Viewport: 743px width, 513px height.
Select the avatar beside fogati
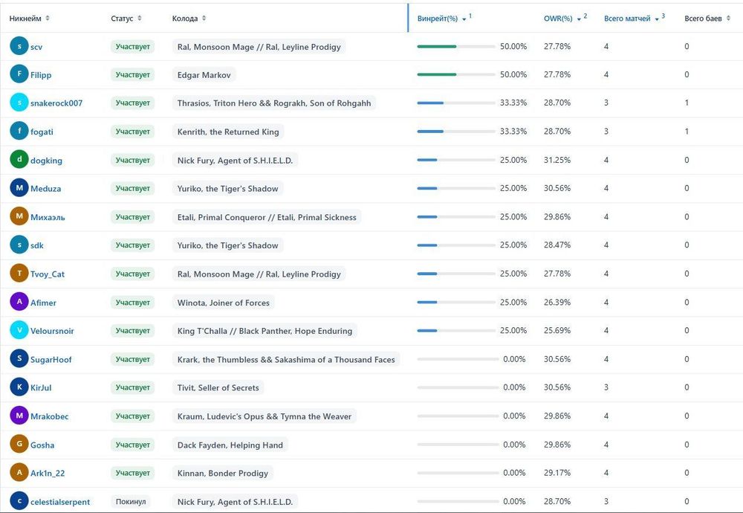click(19, 131)
